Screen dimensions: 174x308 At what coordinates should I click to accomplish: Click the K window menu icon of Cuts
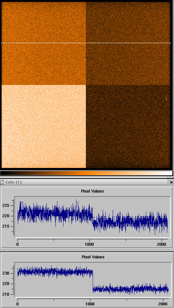(3, 182)
